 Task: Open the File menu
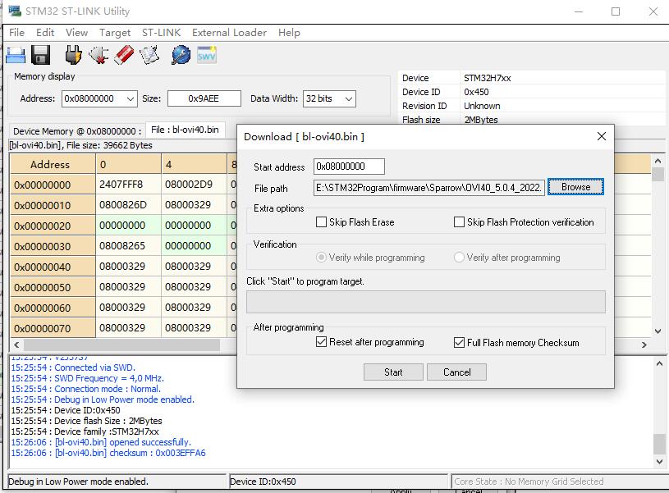[x=16, y=33]
